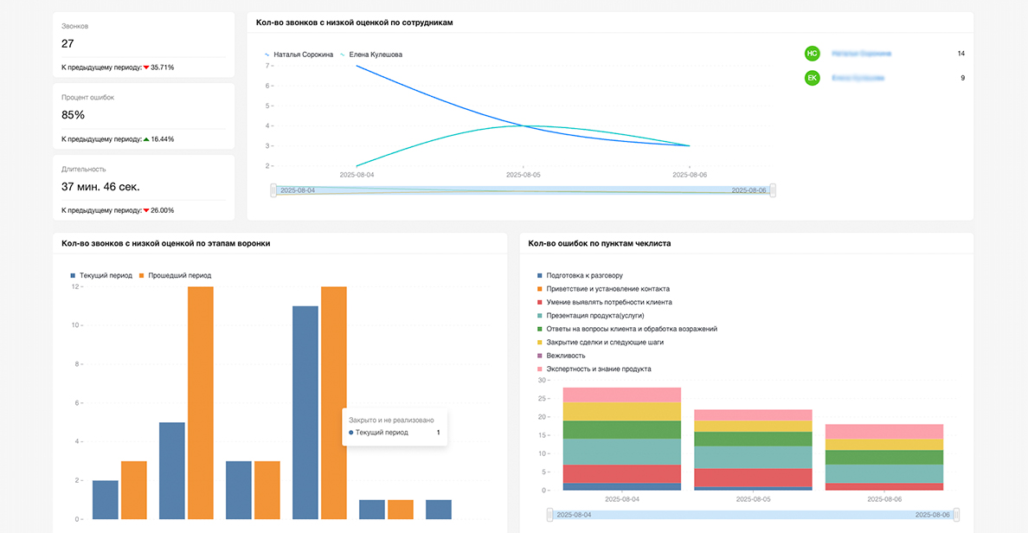Toggle Вежливость legend entry
The image size is (1028, 533).
pyautogui.click(x=562, y=356)
